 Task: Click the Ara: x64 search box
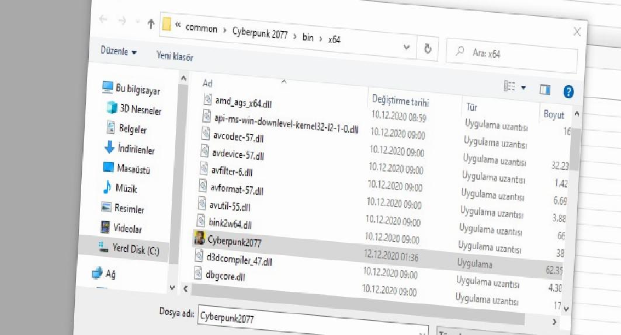pos(511,55)
